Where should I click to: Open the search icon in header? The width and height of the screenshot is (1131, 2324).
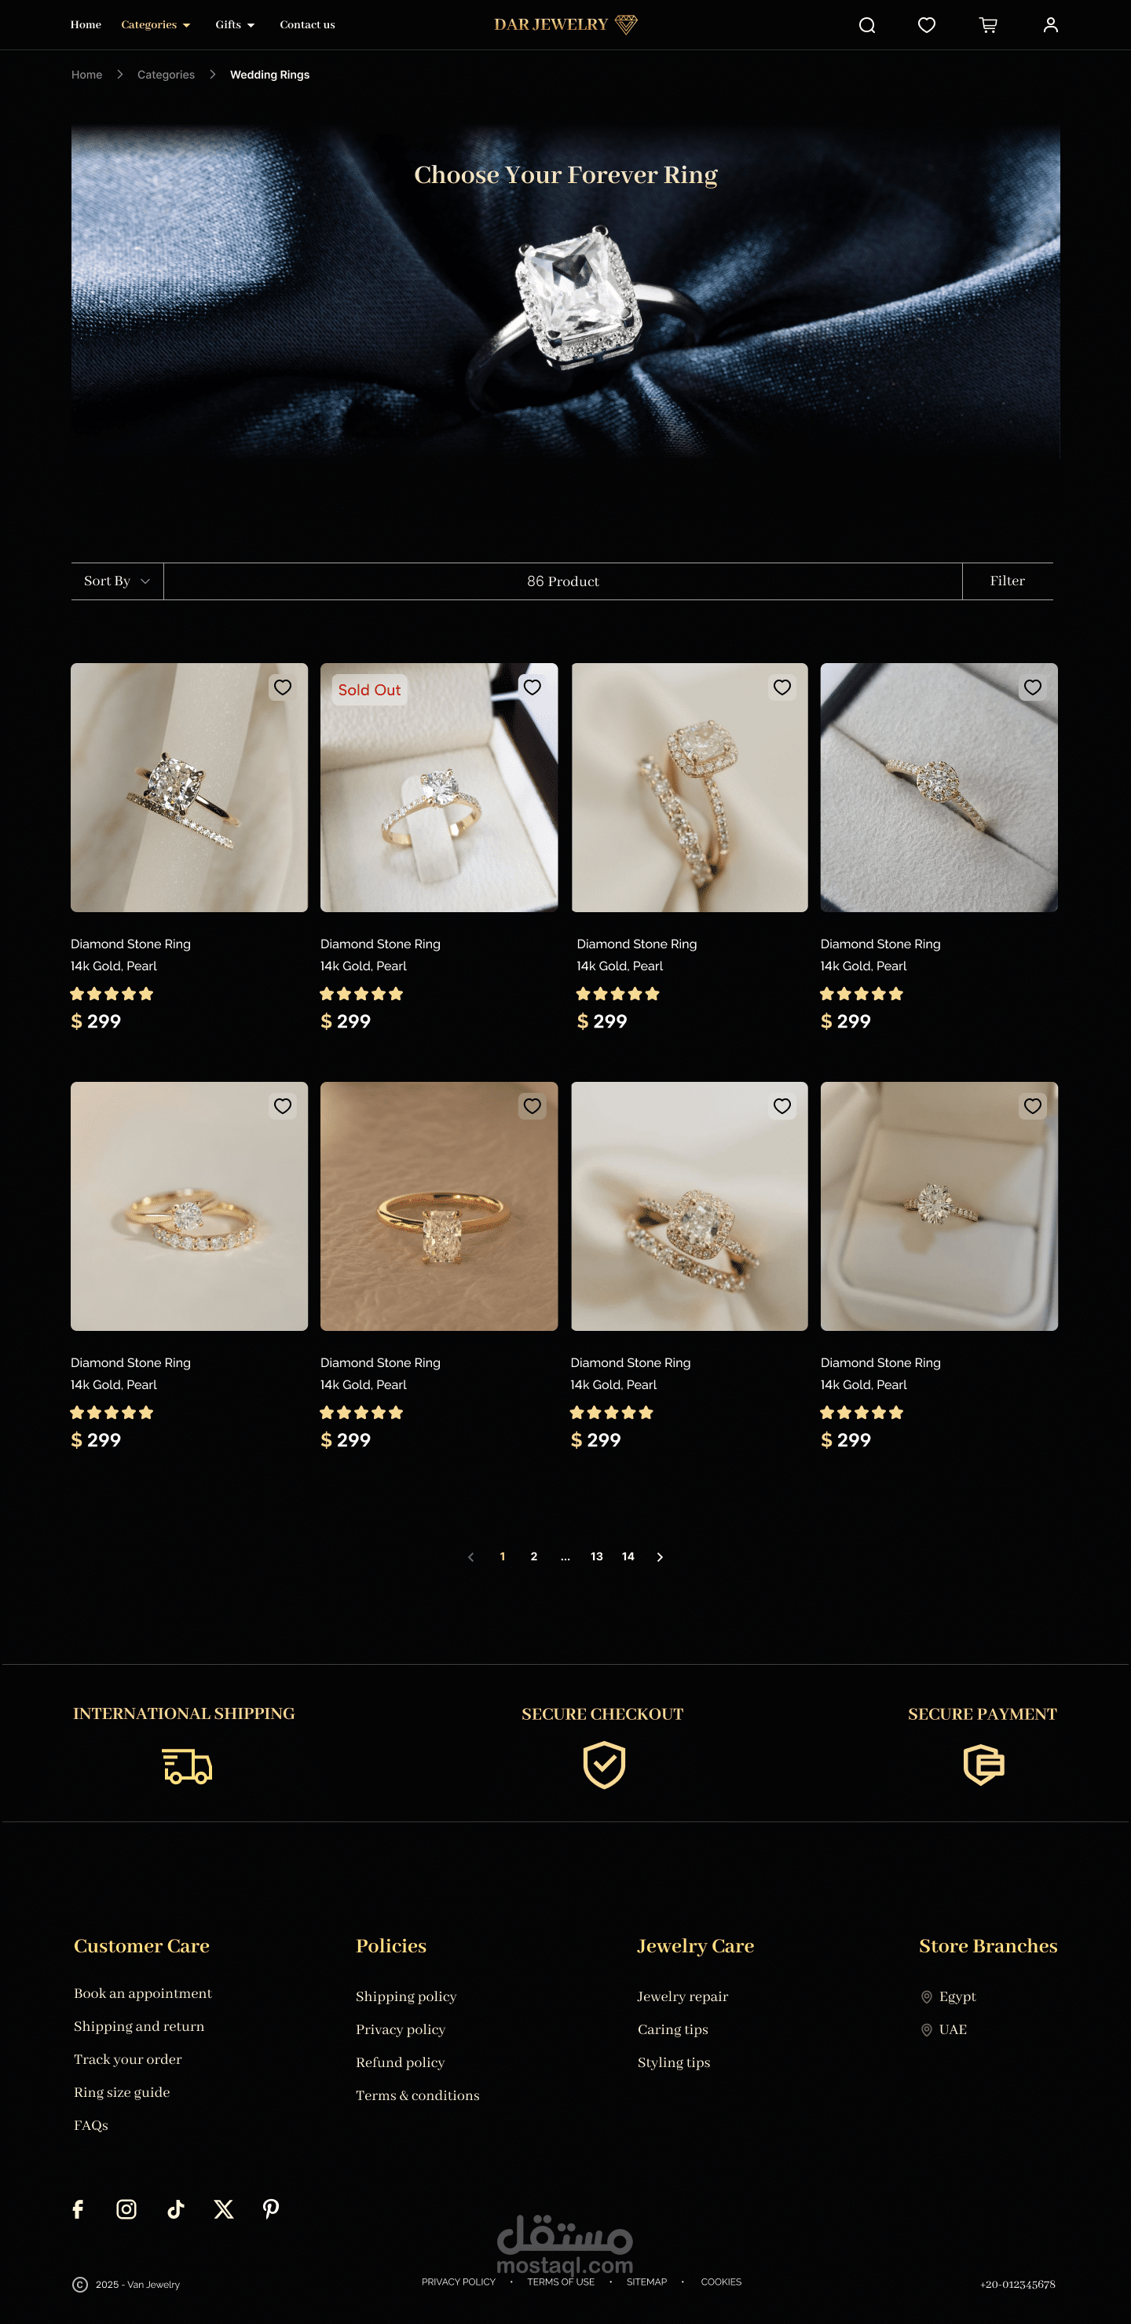[867, 25]
